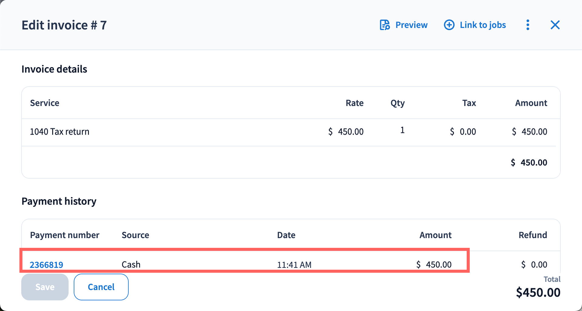Click the Cash payment source
This screenshot has height=311, width=582.
point(131,265)
